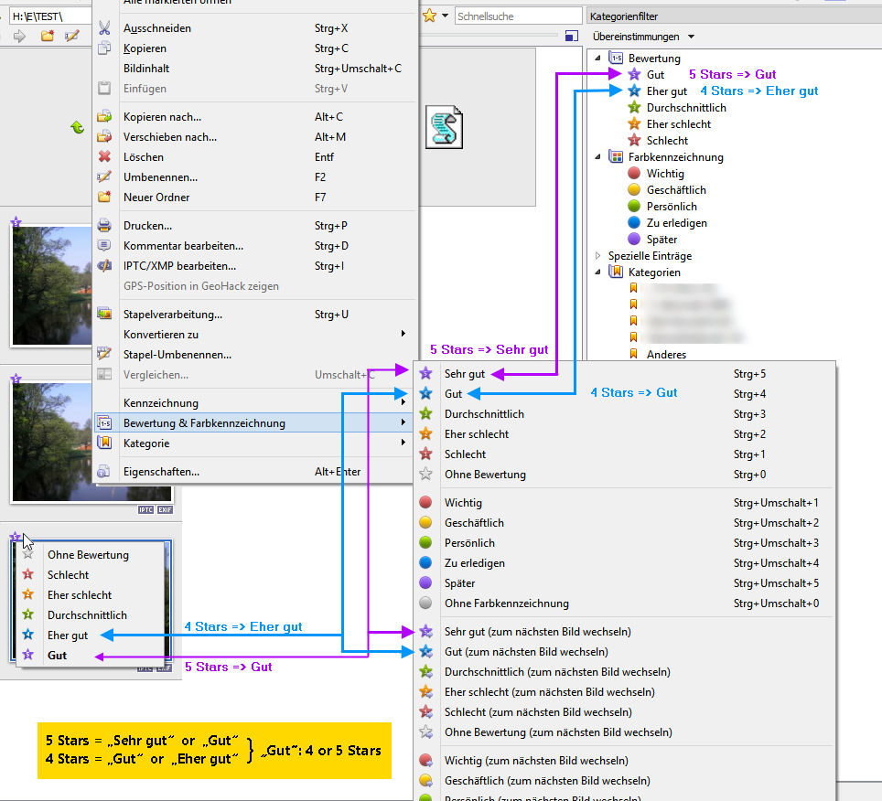Screen dimensions: 882x801
Task: Choose Wichtig (zum nächsten Bild wechseln)
Action: [624, 761]
